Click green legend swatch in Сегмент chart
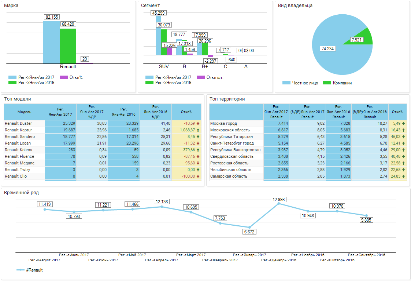Viewport: 411px width, 291px height. point(149,83)
